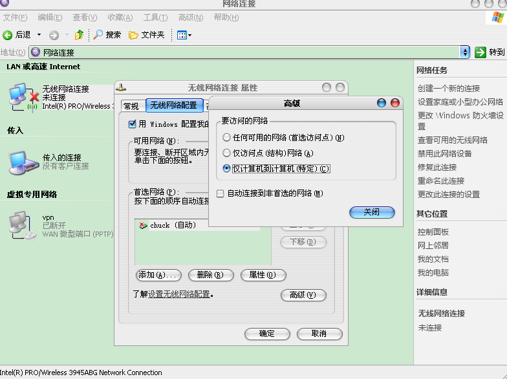Click 确定 in the properties dialog
The image size is (507, 379).
point(267,334)
